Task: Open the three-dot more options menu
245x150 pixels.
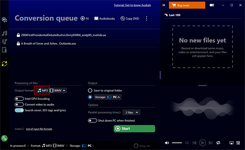Action: [146, 18]
